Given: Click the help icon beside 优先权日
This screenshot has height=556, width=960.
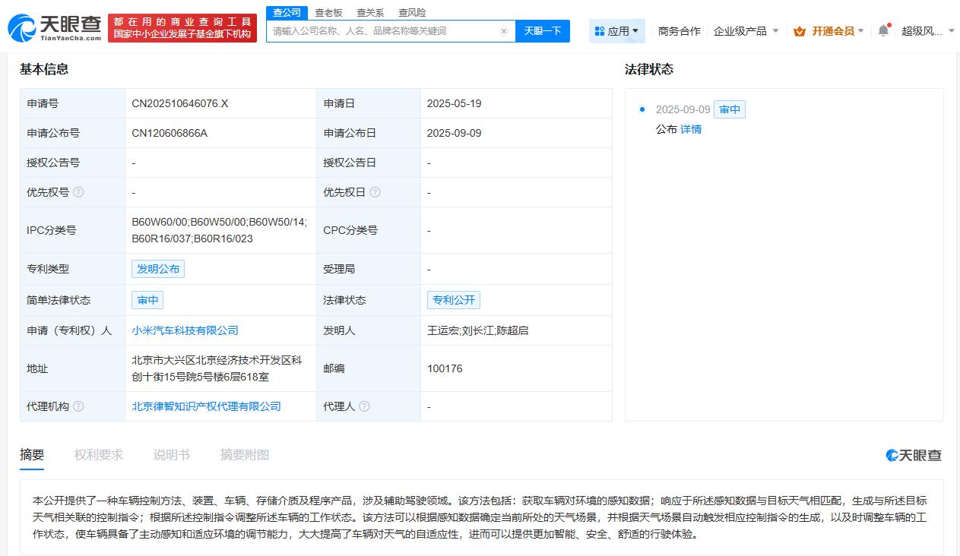Looking at the screenshot, I should 375,192.
